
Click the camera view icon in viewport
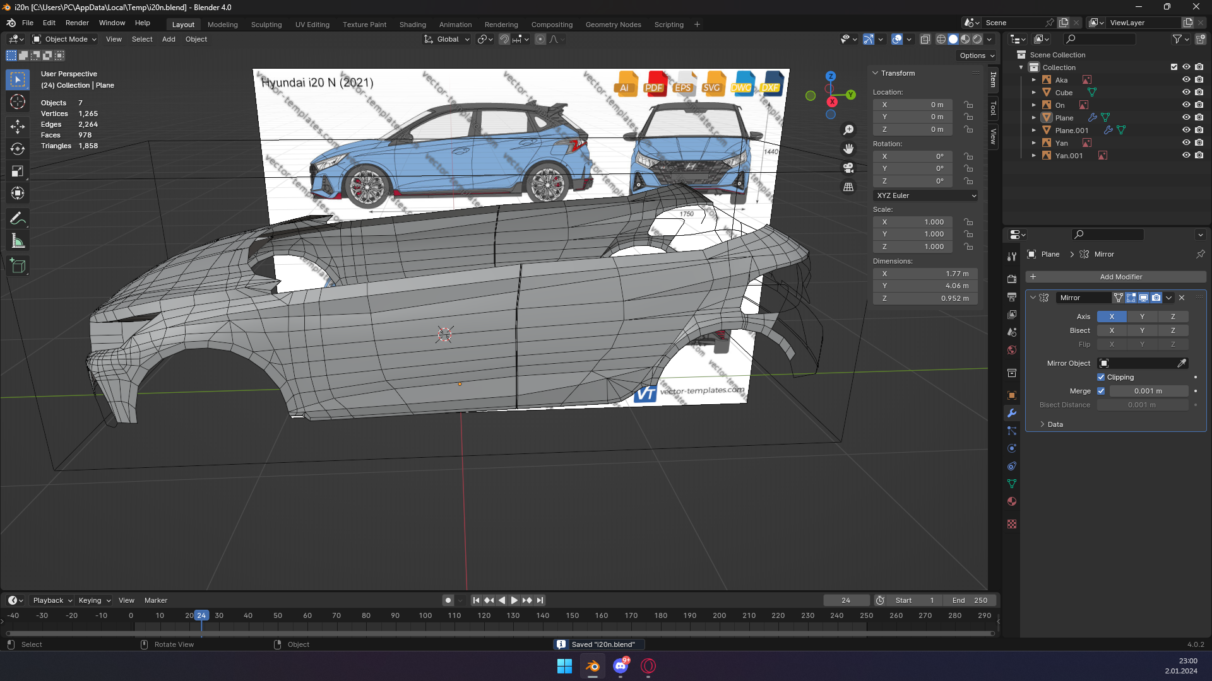tap(848, 168)
